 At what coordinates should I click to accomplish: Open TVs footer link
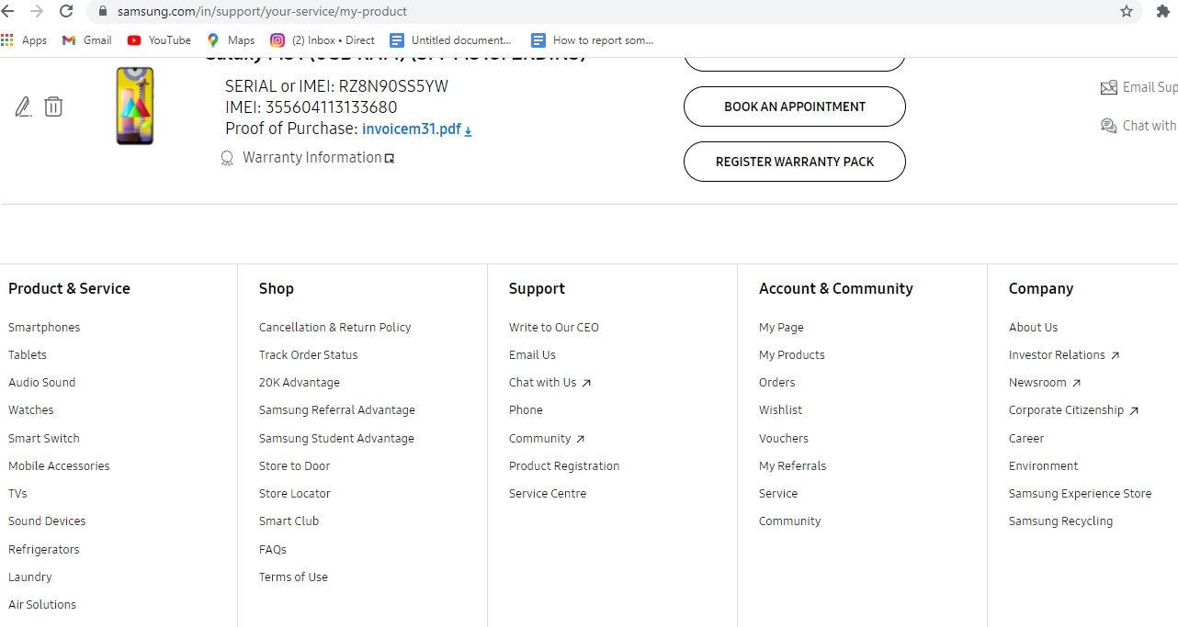(17, 494)
